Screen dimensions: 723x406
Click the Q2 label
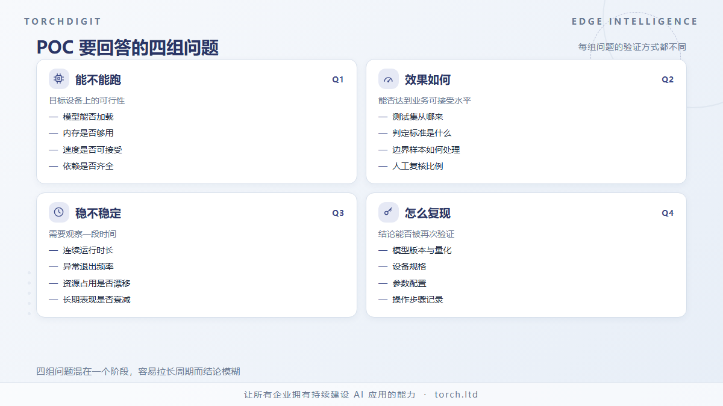tap(668, 79)
